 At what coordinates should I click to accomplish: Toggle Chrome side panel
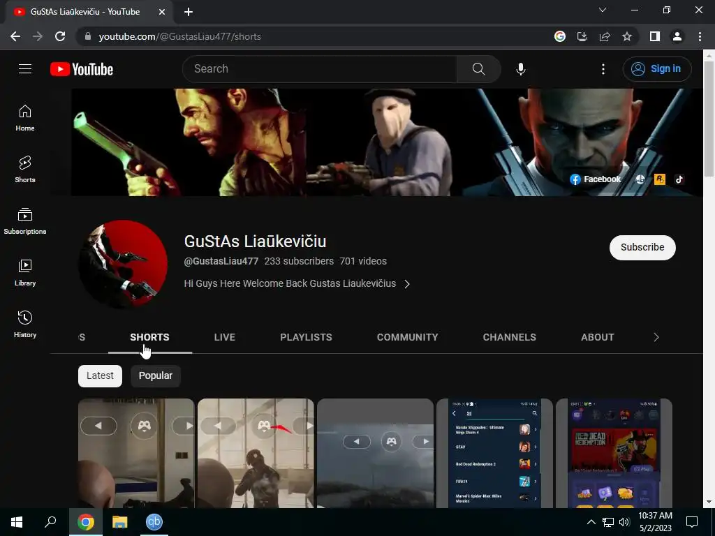(x=655, y=36)
